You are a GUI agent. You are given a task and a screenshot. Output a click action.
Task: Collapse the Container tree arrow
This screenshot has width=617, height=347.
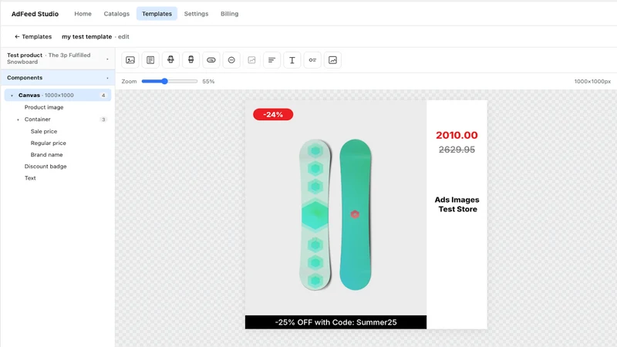tap(18, 120)
